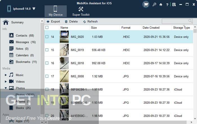This screenshot has width=197, height=124.
Task: Open Summary in the sidebar
Action: click(x=17, y=22)
